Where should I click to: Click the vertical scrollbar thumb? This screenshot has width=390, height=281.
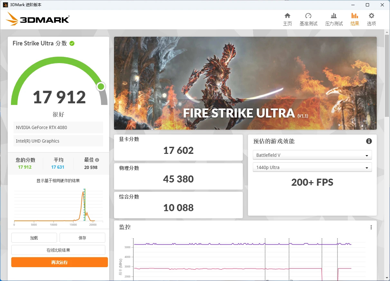(387, 76)
